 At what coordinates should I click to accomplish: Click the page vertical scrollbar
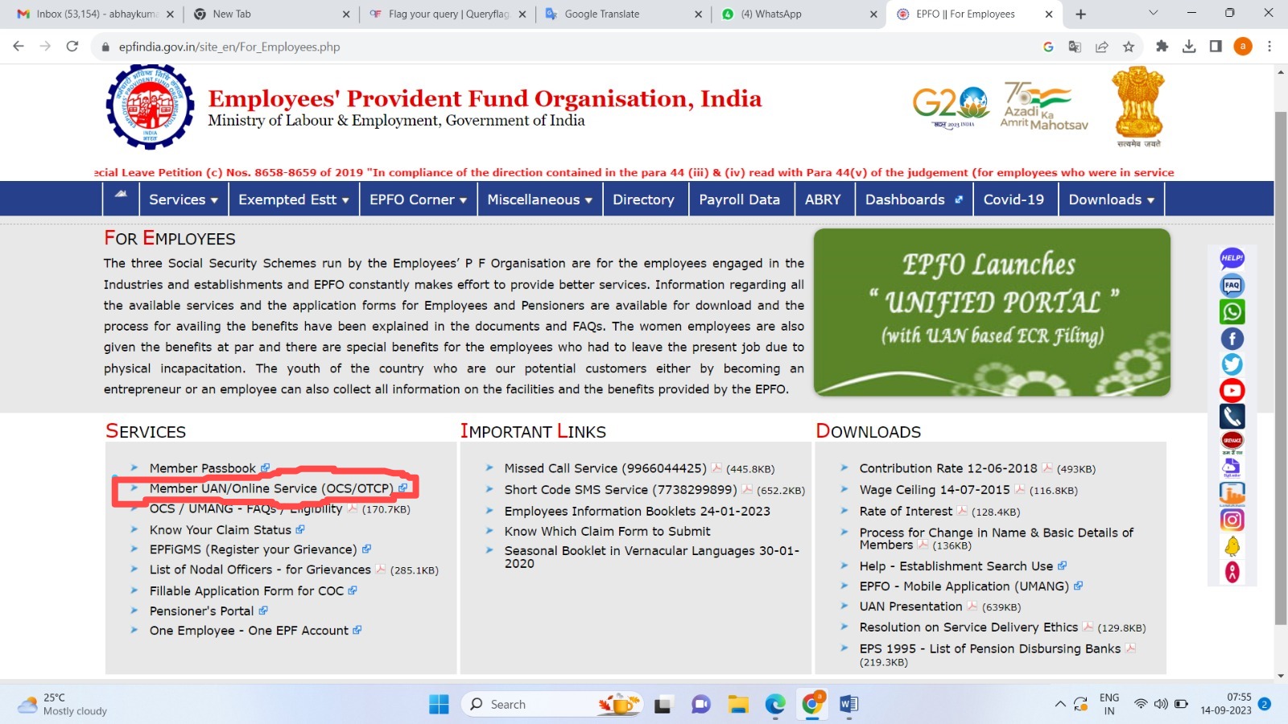point(1281,370)
